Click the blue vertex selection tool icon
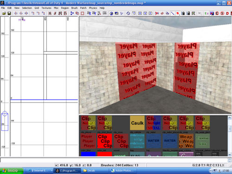232x174 pixels. [x=72, y=13]
